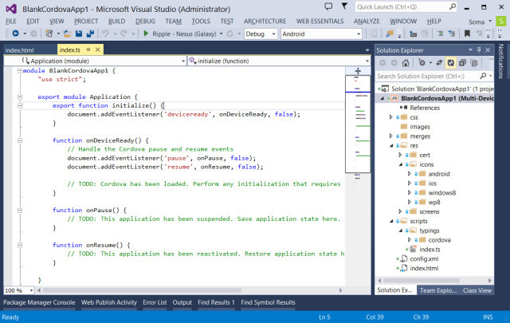The width and height of the screenshot is (510, 323).
Task: Click the bookmark toolbar icon
Action: coord(467,33)
